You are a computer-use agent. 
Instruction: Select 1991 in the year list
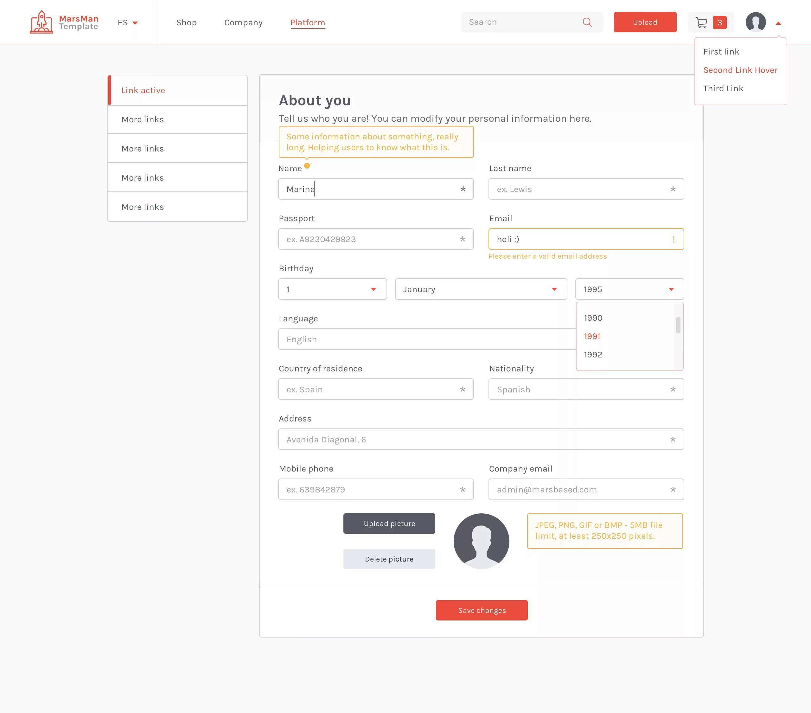click(592, 336)
